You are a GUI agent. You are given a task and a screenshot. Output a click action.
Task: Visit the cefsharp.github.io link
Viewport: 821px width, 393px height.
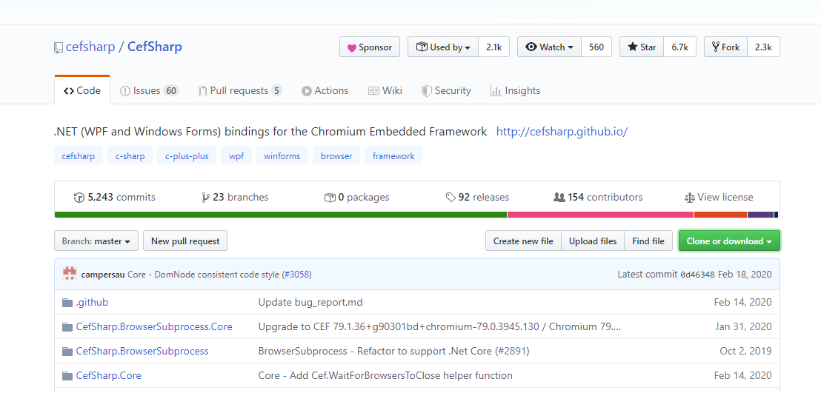click(562, 132)
